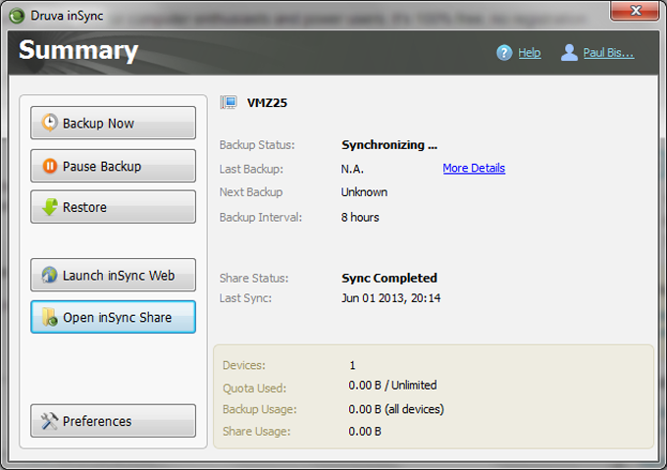Click the tools icon on Preferences
The width and height of the screenshot is (667, 470).
[x=49, y=421]
